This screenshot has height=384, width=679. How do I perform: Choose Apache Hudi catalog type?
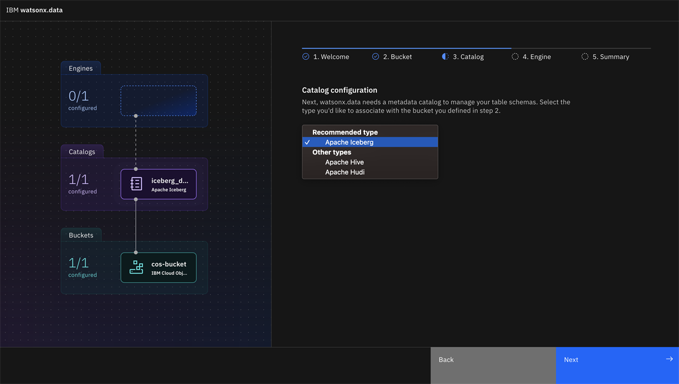click(370, 172)
